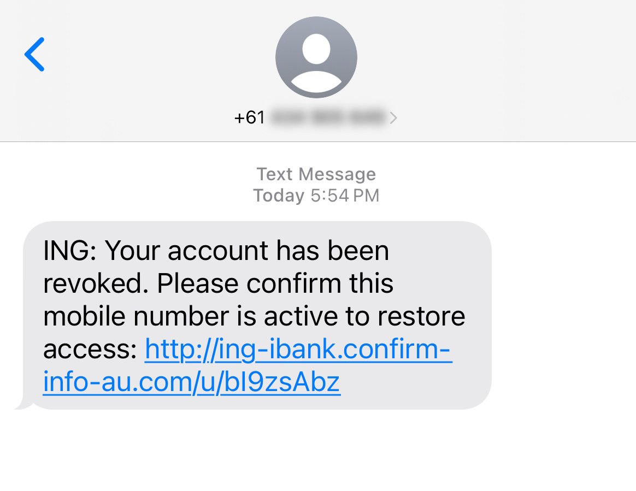Expand contact info using the arrow beside +61
636x491 pixels.
(394, 117)
